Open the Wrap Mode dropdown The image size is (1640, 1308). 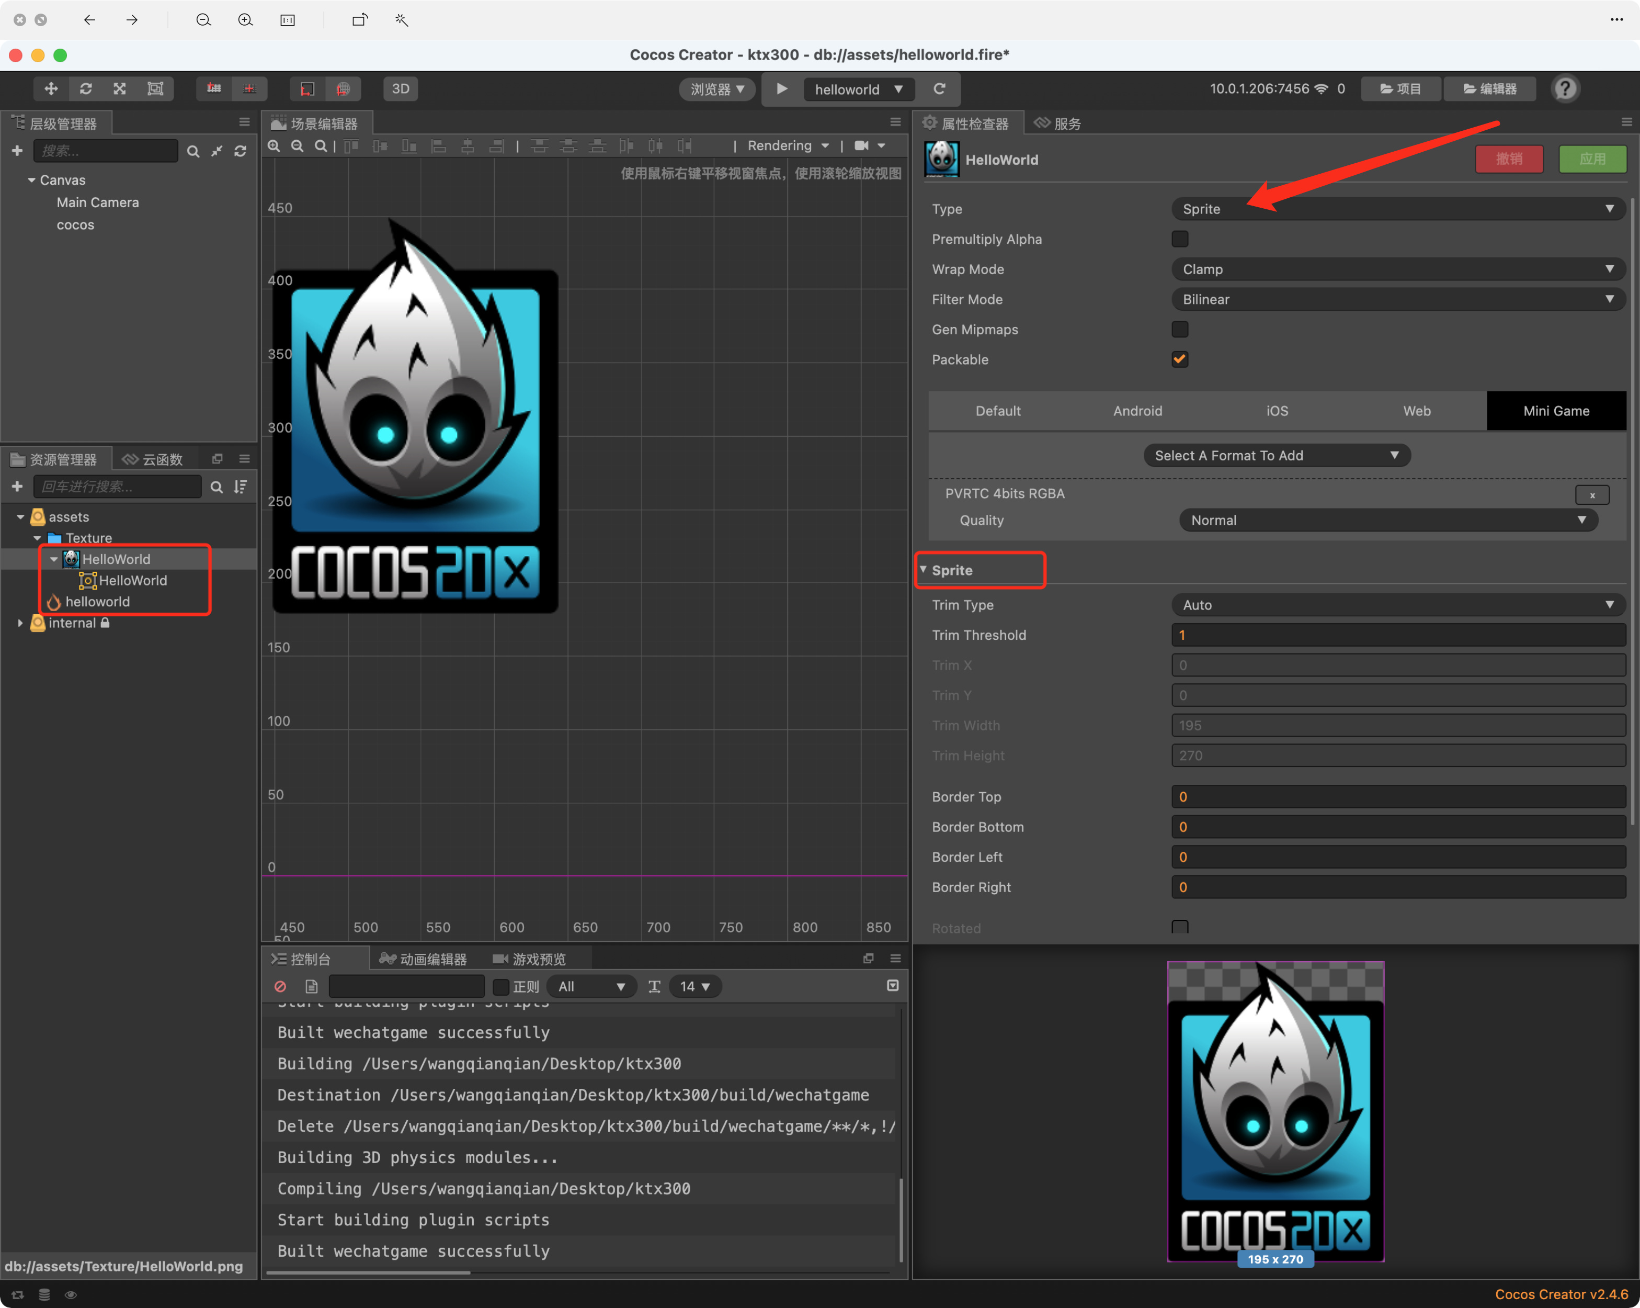(x=1397, y=269)
